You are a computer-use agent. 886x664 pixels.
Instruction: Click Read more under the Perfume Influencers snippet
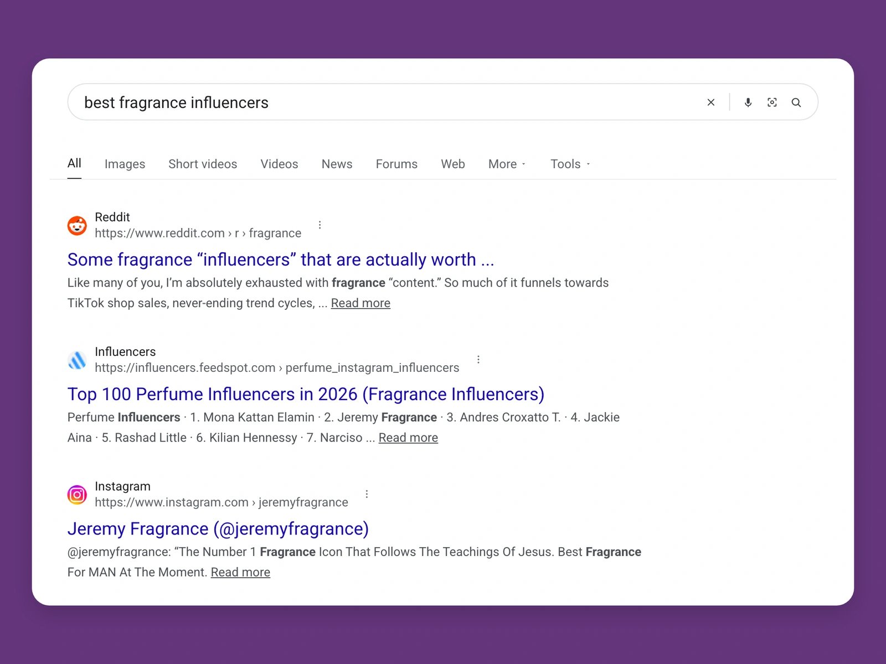pyautogui.click(x=408, y=438)
